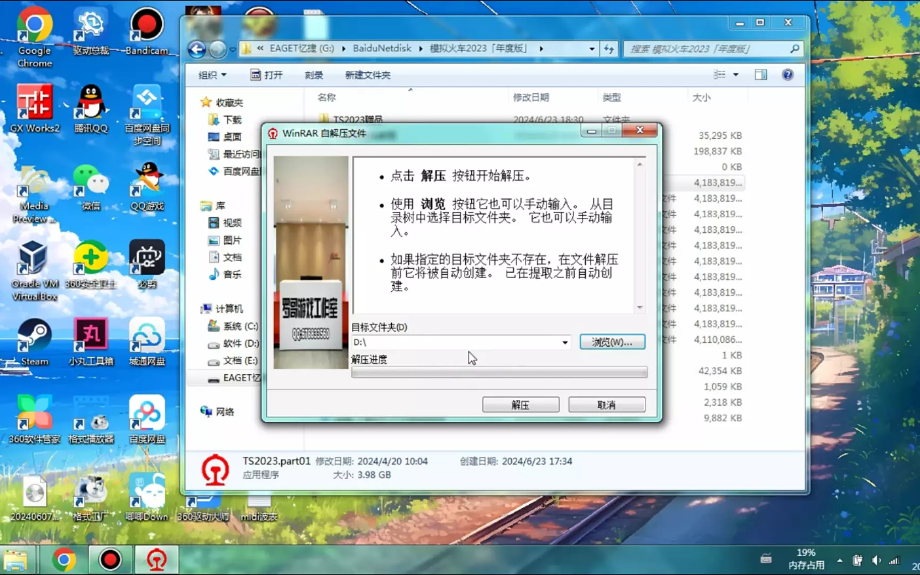Open 格式播放器 desktop icon
920x575 pixels.
click(x=91, y=420)
